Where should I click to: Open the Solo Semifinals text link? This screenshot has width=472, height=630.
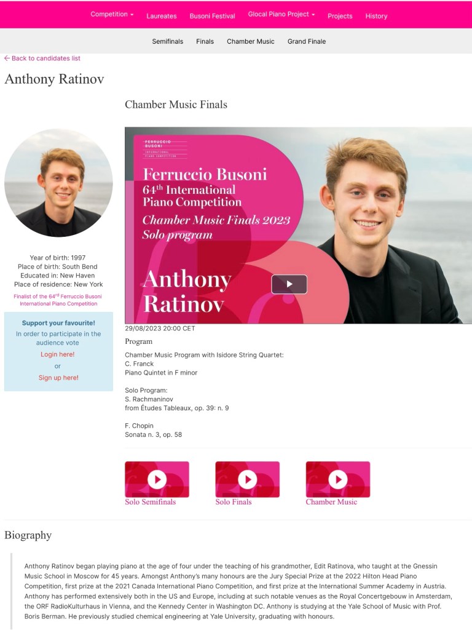(x=150, y=502)
